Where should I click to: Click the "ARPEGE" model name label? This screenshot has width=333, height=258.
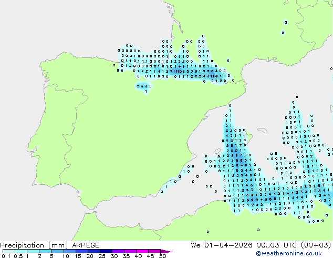coord(86,245)
